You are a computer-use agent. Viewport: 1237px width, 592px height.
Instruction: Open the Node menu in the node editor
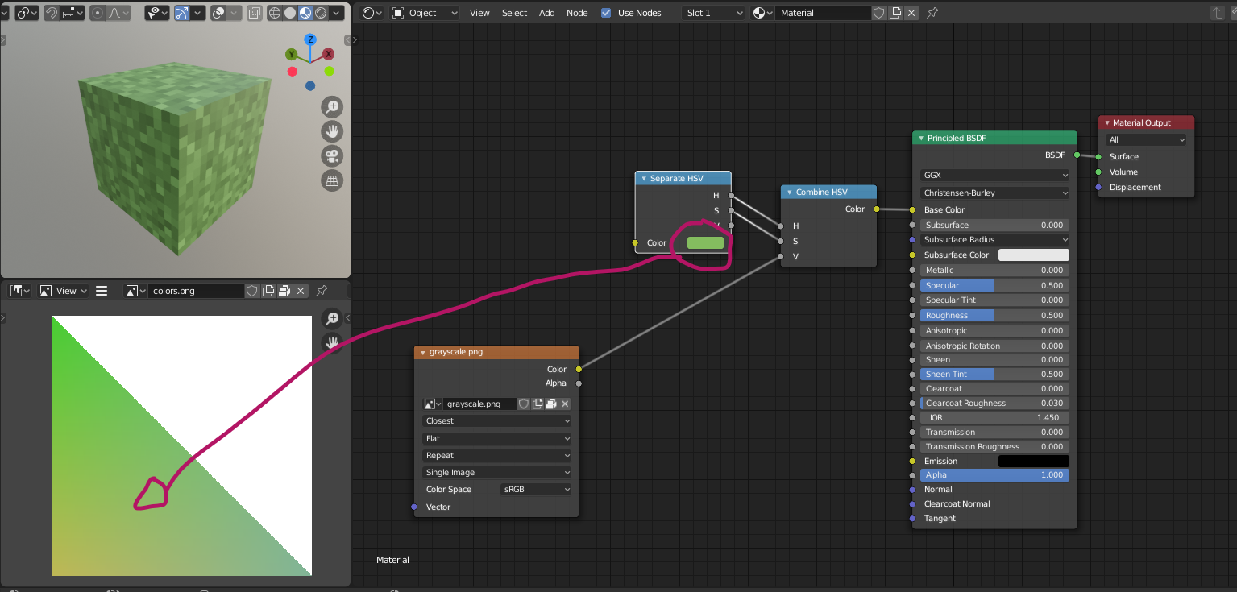(577, 13)
